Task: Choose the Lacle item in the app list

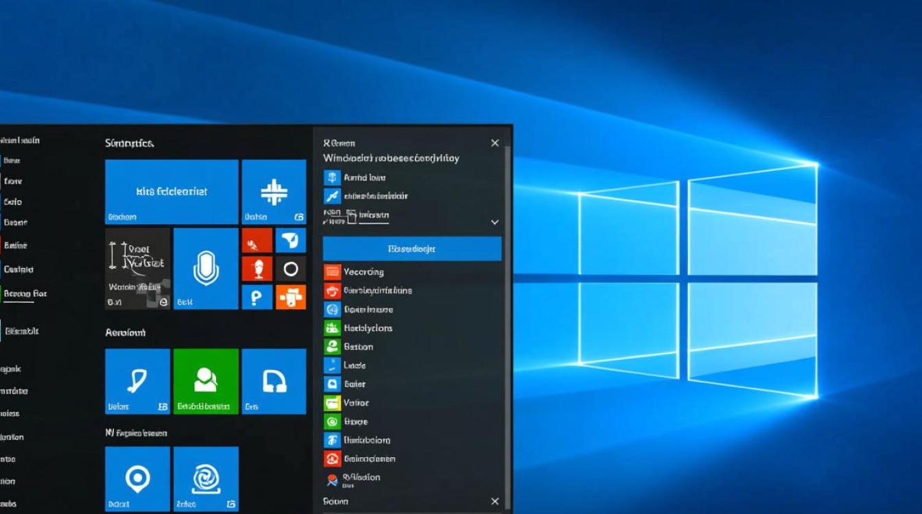Action: click(355, 365)
